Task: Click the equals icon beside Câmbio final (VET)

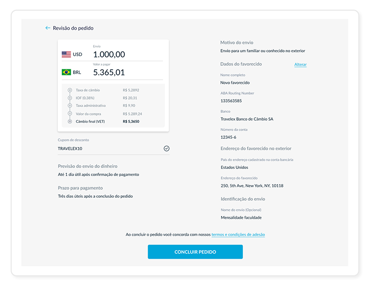Action: [70, 121]
